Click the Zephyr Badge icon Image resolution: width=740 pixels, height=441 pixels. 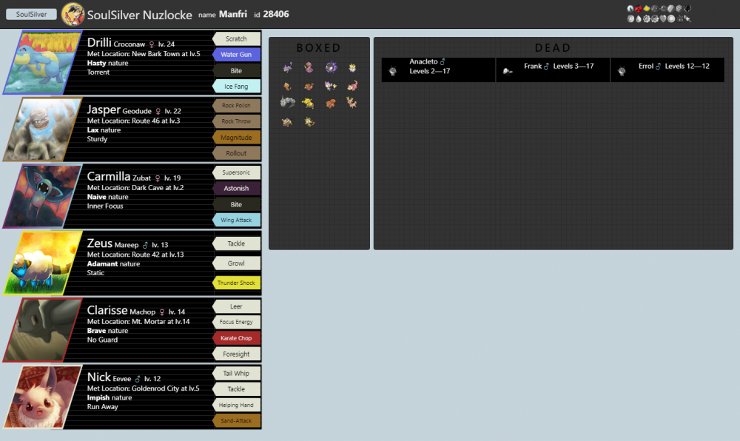click(630, 9)
